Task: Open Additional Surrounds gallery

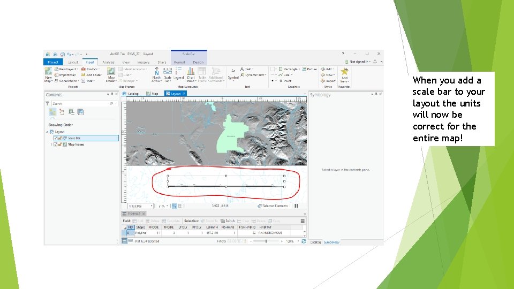Action: (216, 75)
